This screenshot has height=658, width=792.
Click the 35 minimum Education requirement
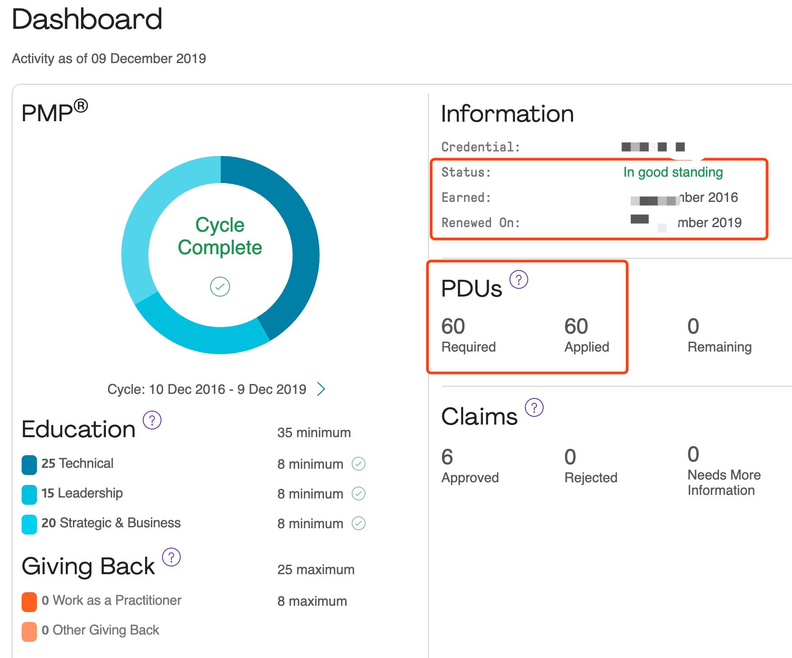[314, 433]
